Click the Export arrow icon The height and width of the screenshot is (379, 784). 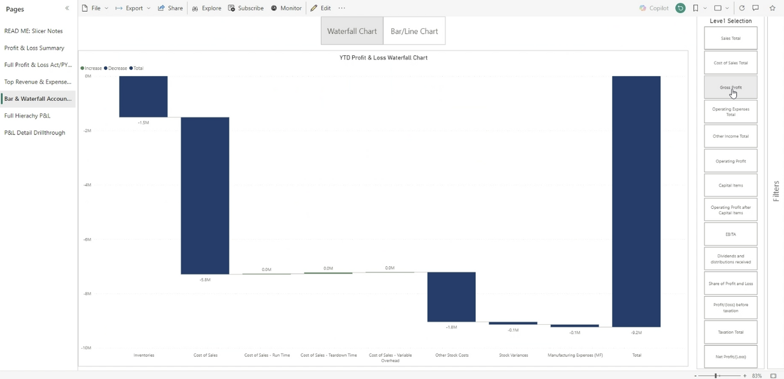coord(119,8)
